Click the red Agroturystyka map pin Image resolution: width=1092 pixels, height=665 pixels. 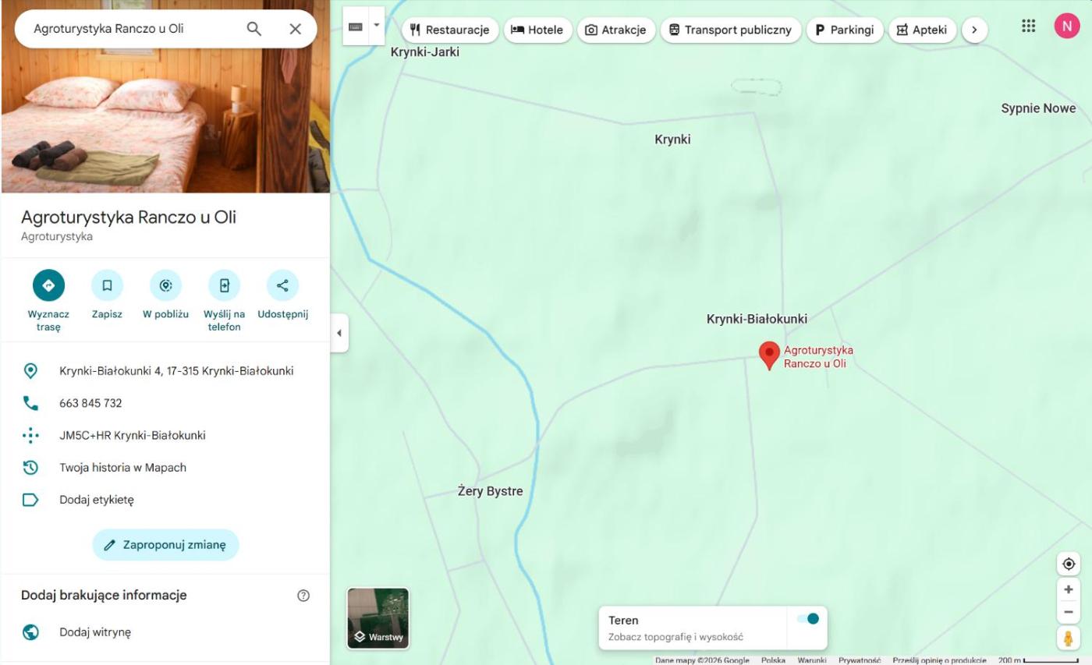tap(769, 355)
